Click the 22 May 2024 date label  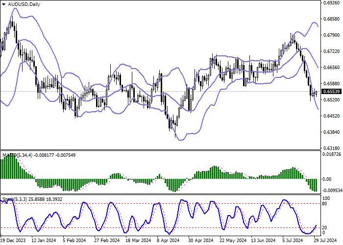[x=233, y=241]
